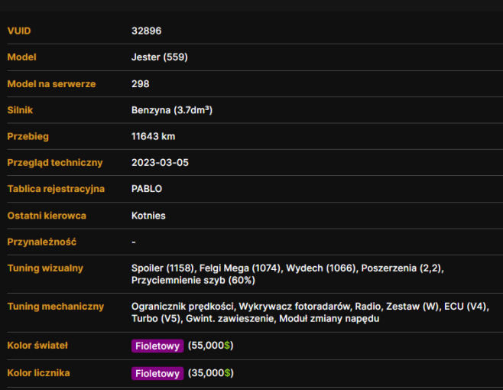The height and width of the screenshot is (390, 503).
Task: Click the Kolor świateł label
Action: 37,346
